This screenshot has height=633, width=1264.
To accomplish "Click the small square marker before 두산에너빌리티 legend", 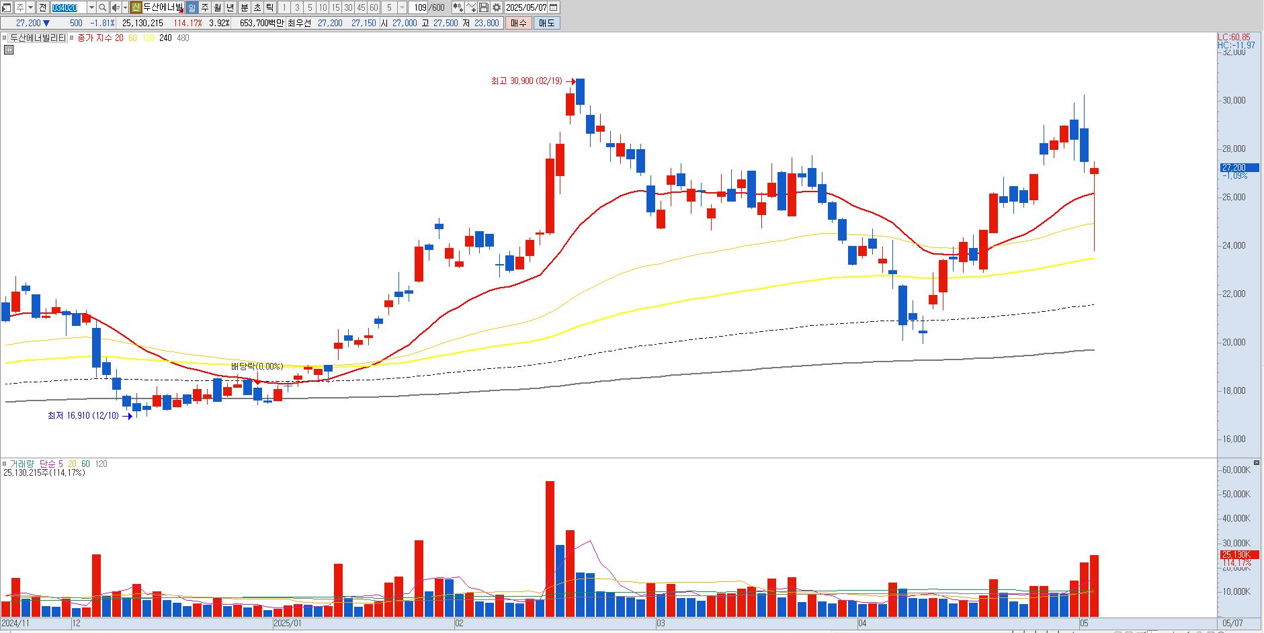I will (5, 38).
